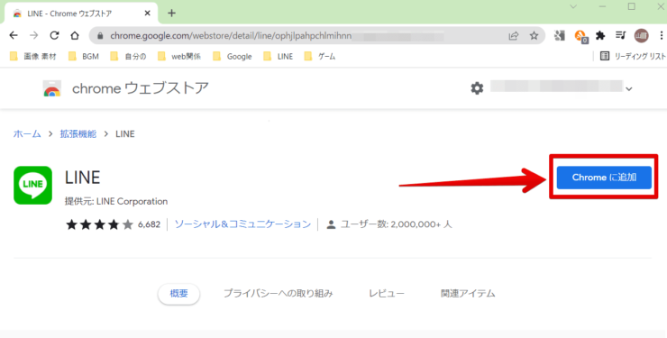
Task: Select the LINE - Chrome ウェブストア browser tab
Action: [x=81, y=14]
